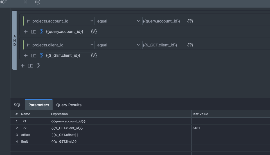This screenshot has height=155, width=270.
Task: Click the data binding icon beside {{query.account_id}} value
Action: 190,21
